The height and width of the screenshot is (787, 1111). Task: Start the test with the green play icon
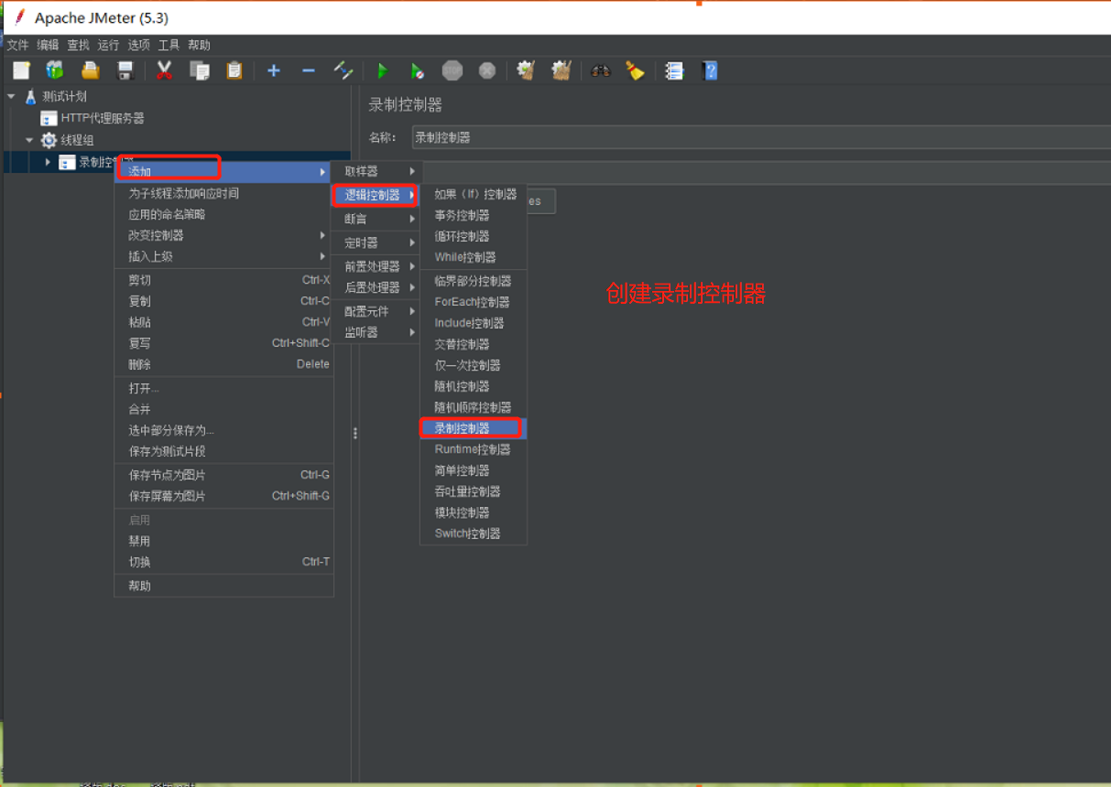(383, 70)
